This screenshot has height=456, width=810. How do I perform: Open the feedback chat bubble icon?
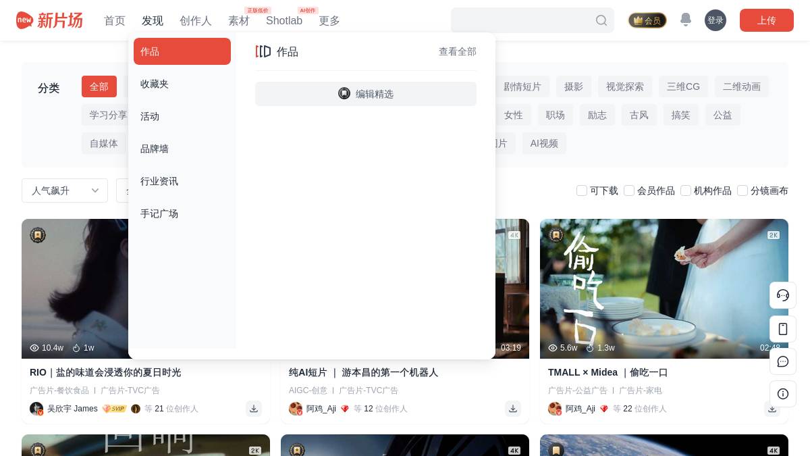pos(783,361)
